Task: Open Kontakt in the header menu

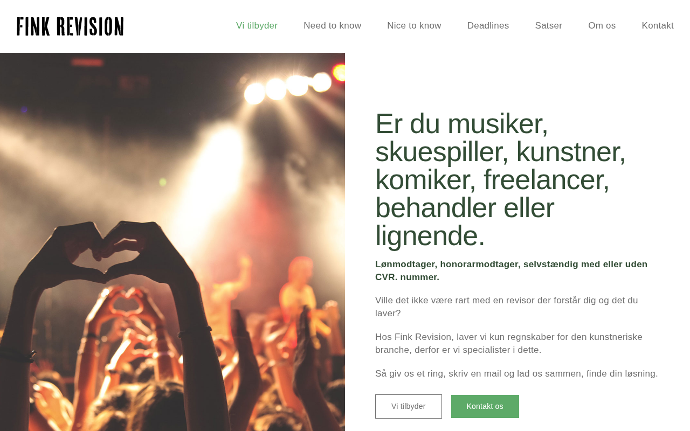Action: point(658,26)
